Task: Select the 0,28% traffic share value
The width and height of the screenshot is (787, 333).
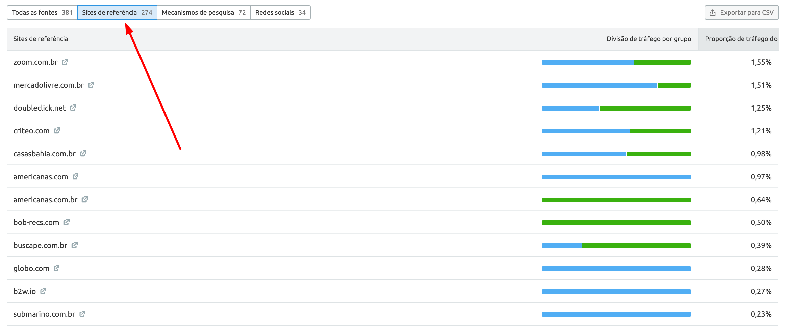Action: click(761, 268)
